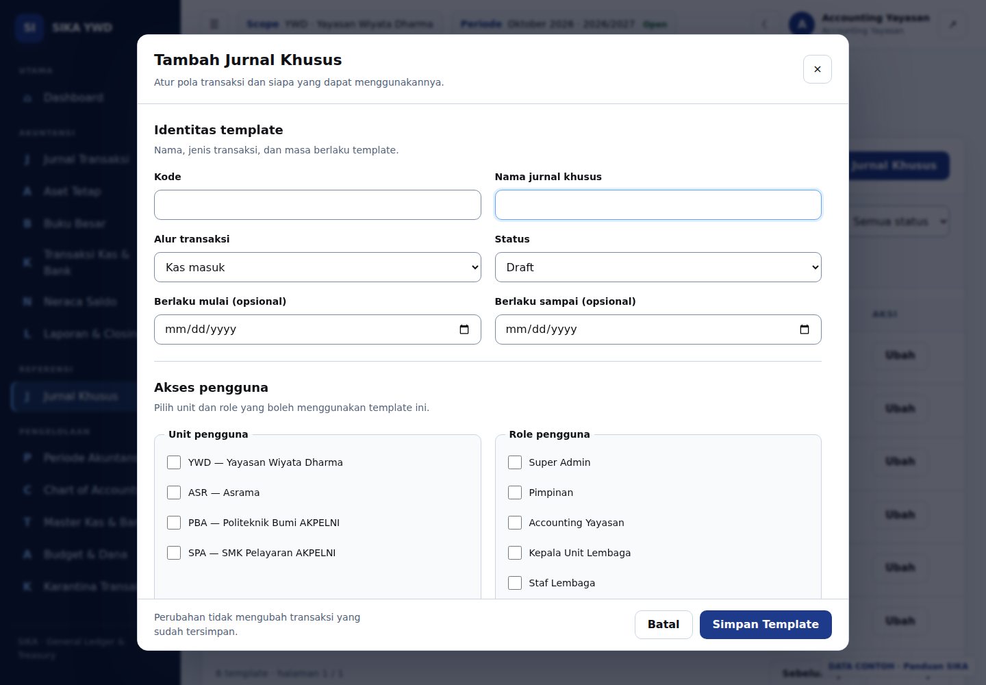986x685 pixels.
Task: Save with the Simpan Template button
Action: [766, 625]
